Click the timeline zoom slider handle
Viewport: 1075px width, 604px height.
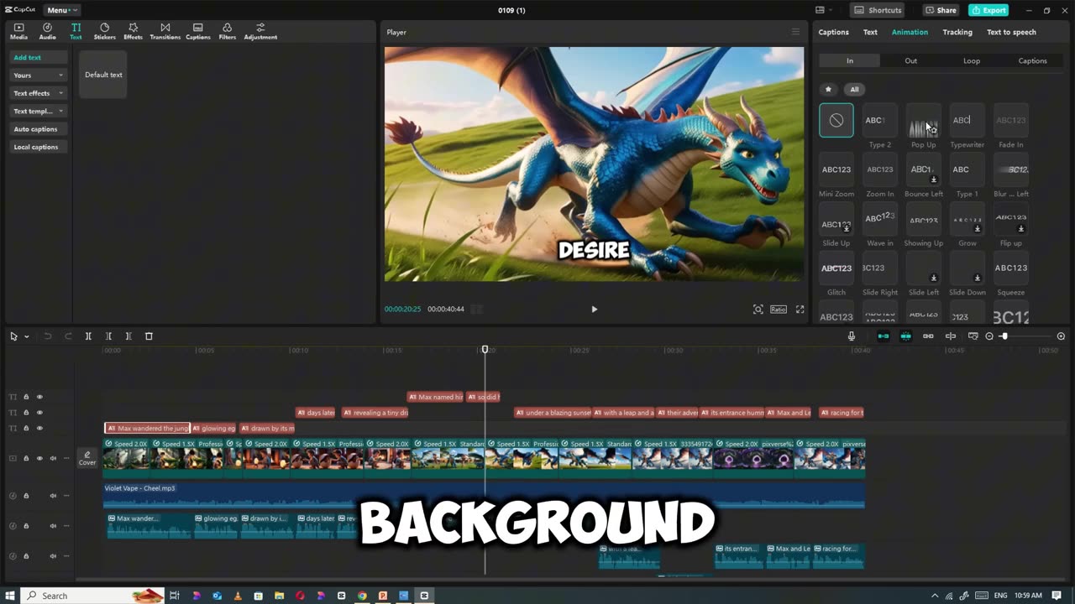1004,336
